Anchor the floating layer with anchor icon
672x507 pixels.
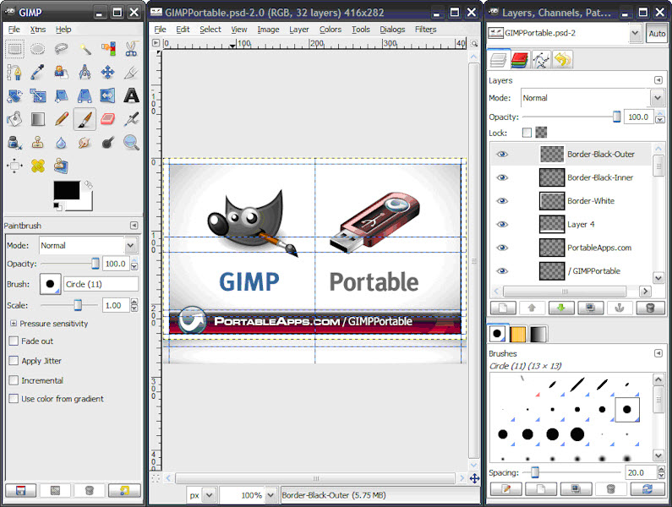pos(620,308)
